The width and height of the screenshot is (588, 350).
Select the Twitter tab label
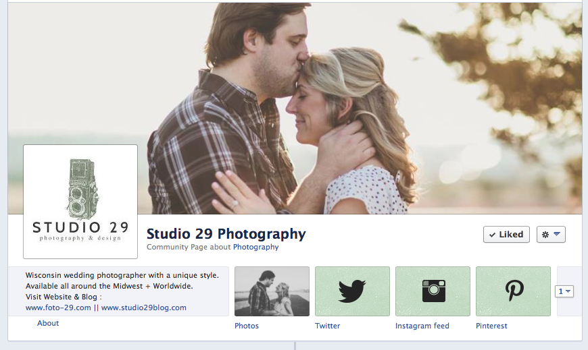(x=327, y=326)
